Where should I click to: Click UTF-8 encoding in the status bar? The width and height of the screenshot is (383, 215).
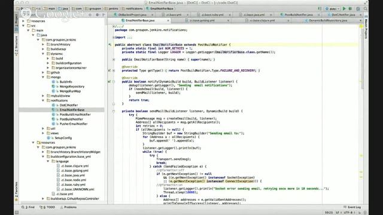349,213
